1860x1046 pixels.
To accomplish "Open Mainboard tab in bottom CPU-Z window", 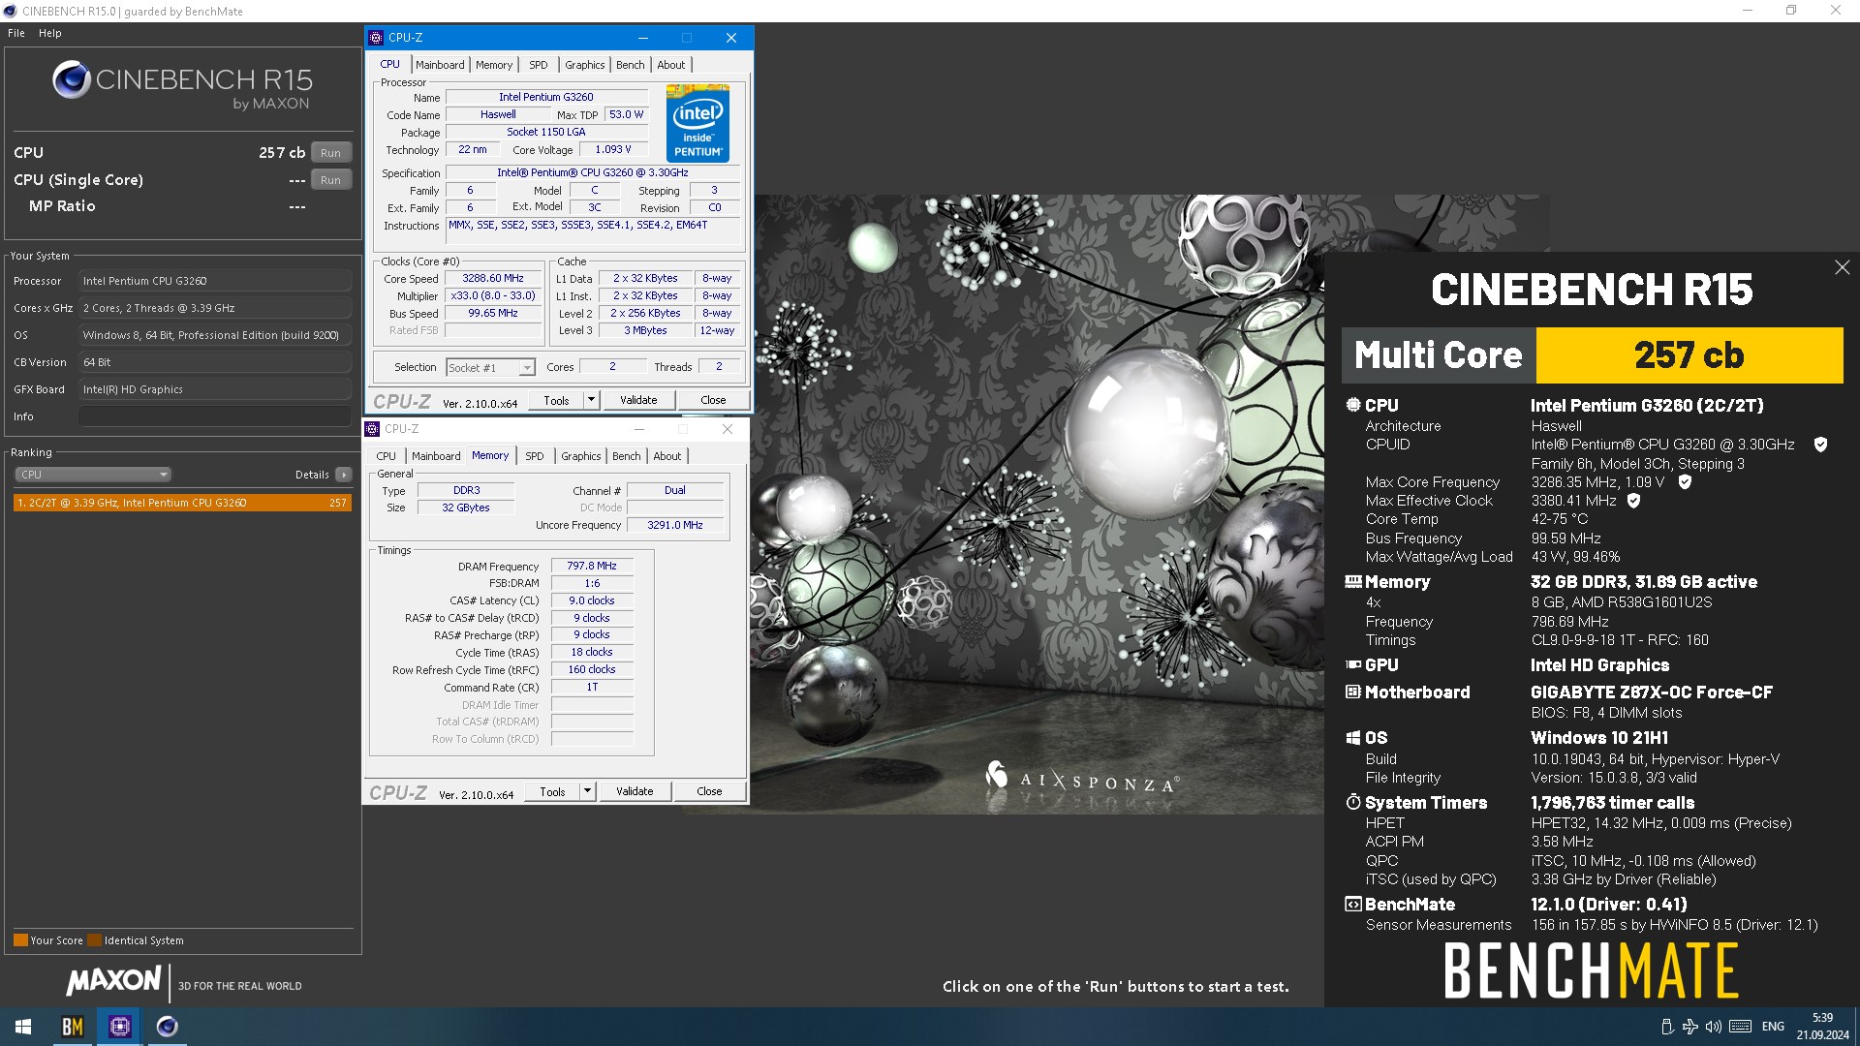I will [436, 456].
